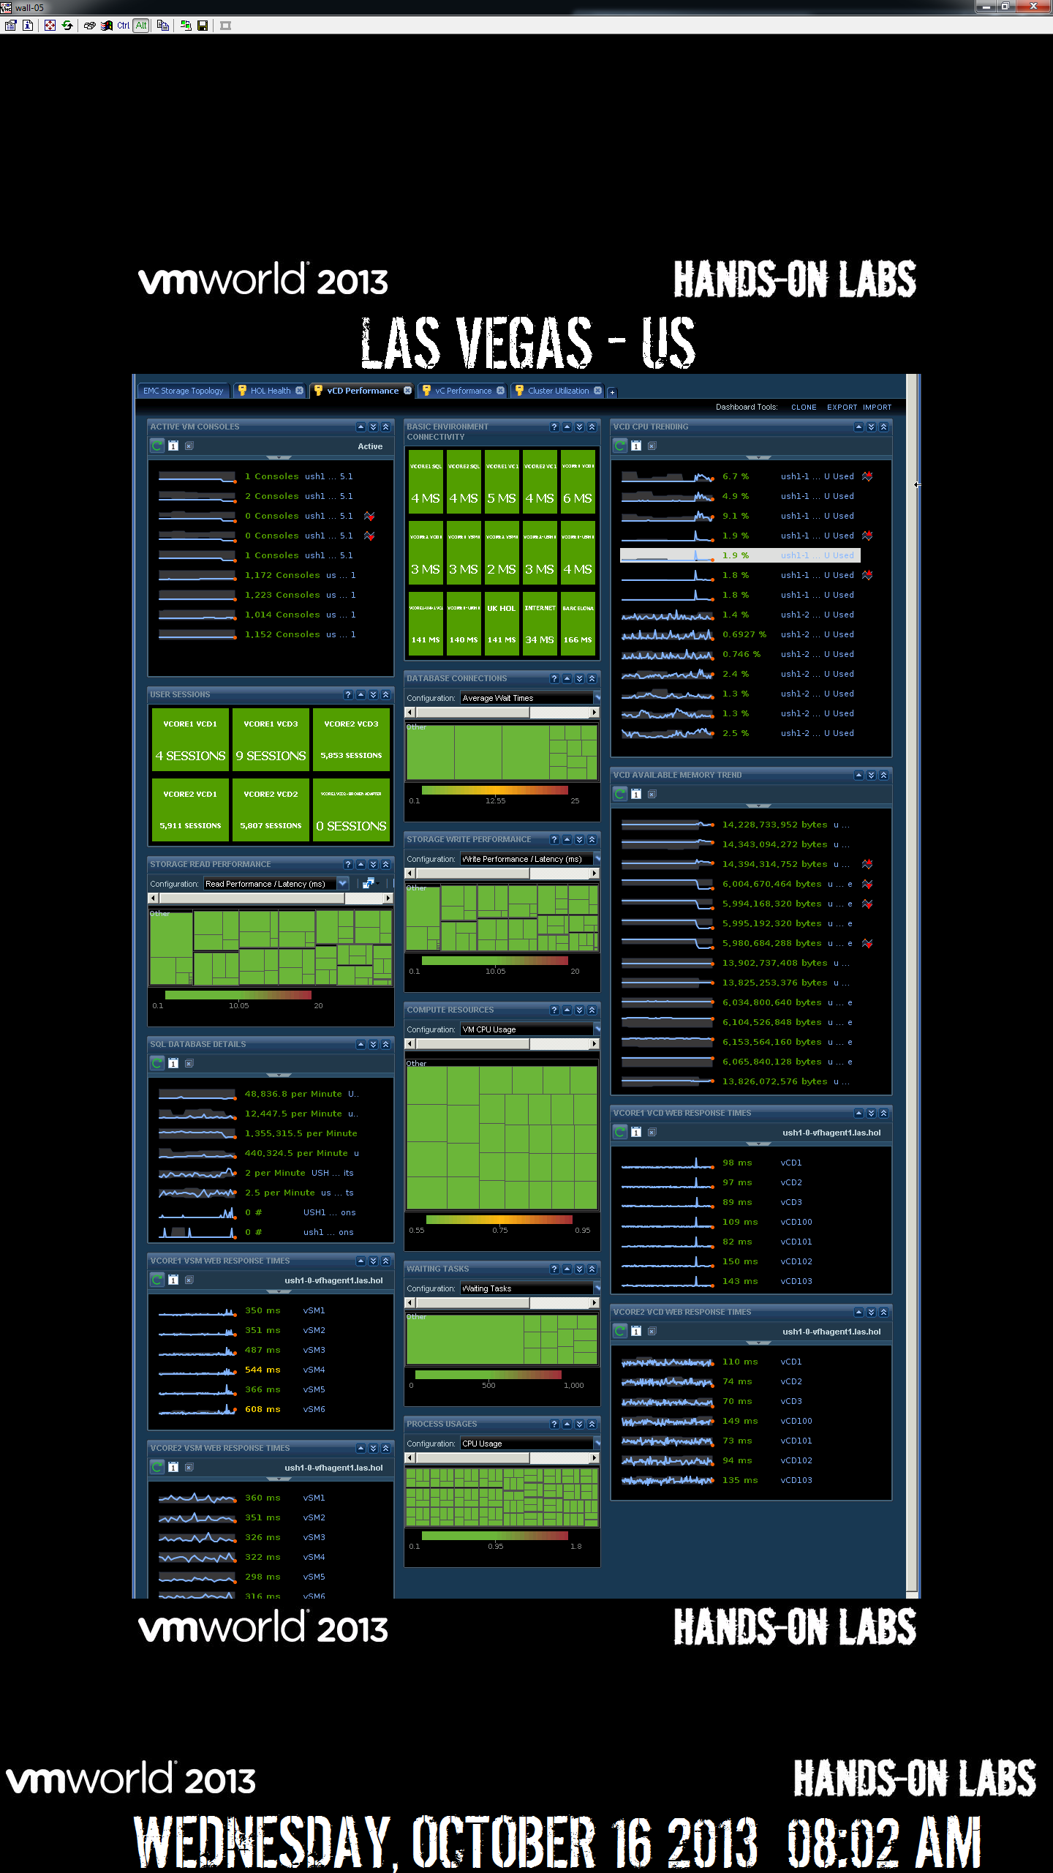Refresh the SQL Database Details widget
The height and width of the screenshot is (1873, 1053).
coord(157,1063)
